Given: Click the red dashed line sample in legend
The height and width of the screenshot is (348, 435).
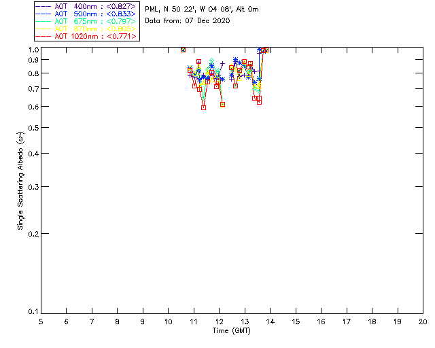Looking at the screenshot, I should click(x=43, y=36).
